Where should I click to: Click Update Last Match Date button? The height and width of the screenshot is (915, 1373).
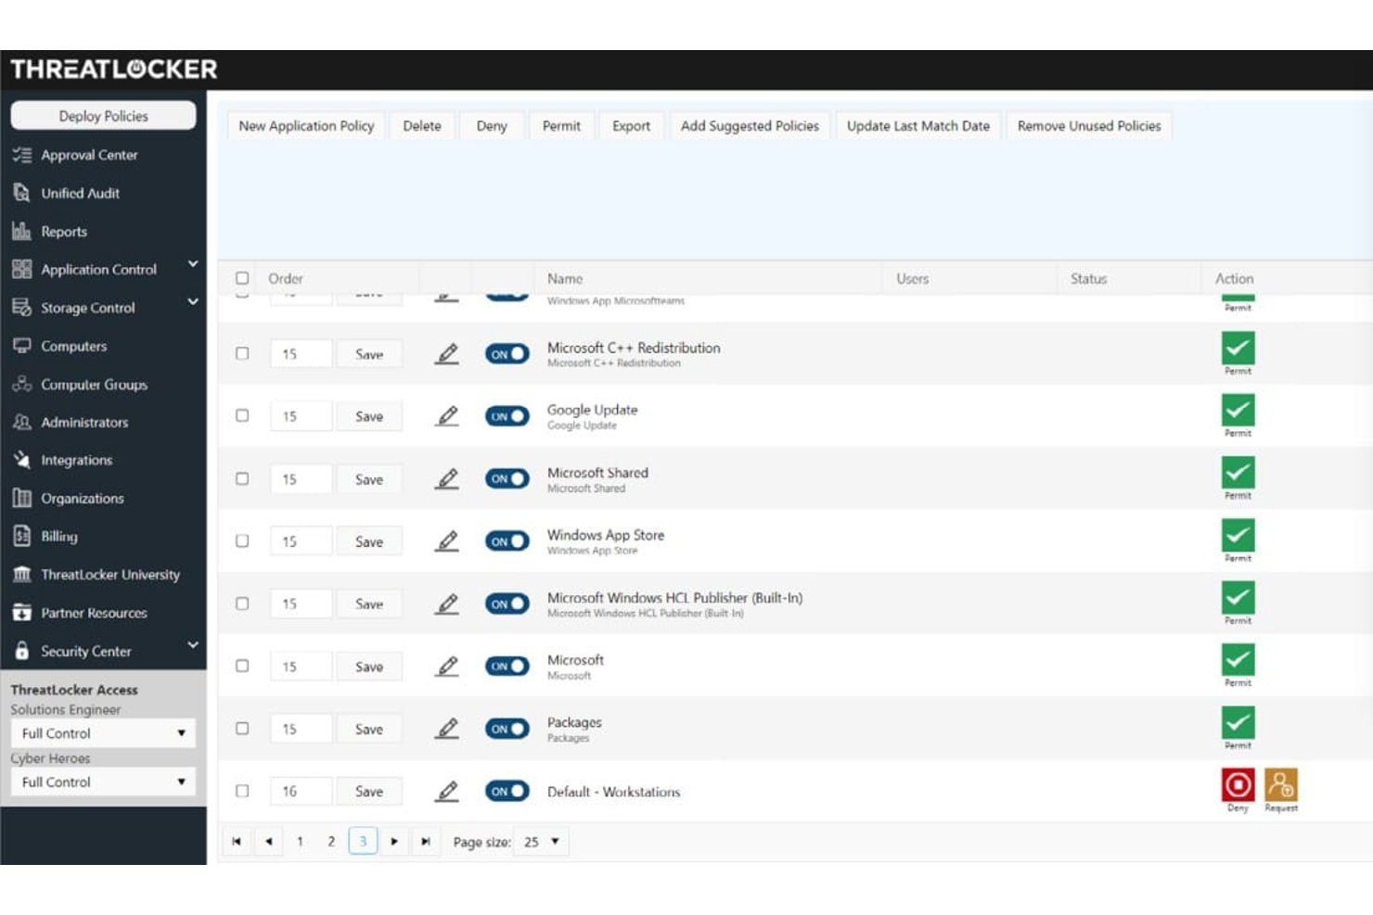(918, 126)
